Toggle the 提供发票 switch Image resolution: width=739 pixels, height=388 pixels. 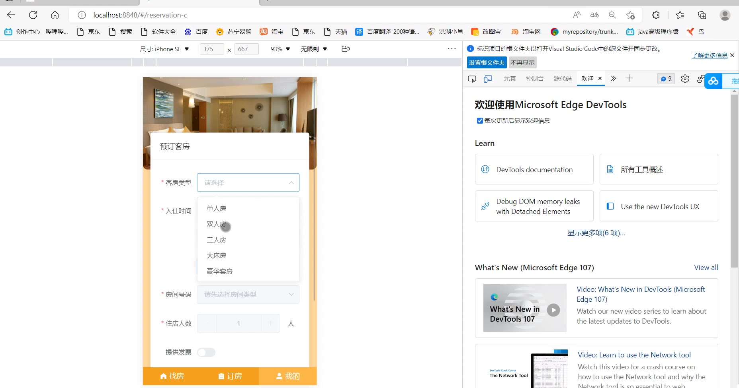coord(206,352)
